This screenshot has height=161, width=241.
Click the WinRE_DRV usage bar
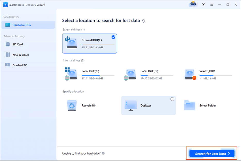coord(216,76)
